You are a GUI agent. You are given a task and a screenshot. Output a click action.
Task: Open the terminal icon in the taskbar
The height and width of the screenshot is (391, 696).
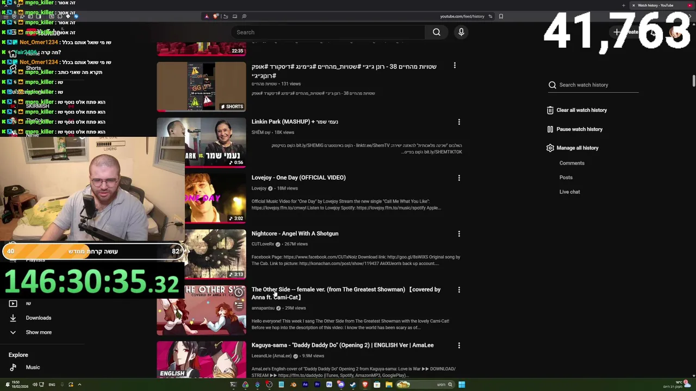pyautogui.click(x=233, y=384)
